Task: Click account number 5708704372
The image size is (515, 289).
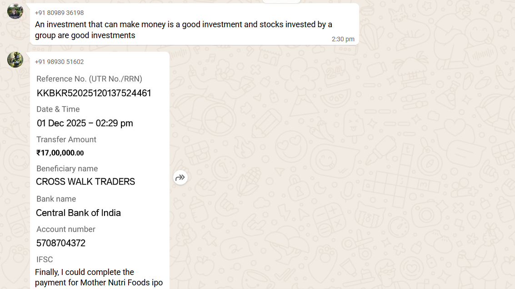Action: [61, 243]
